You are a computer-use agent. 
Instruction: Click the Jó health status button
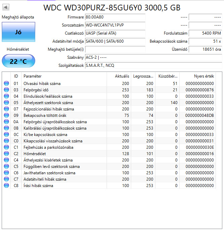(18, 32)
